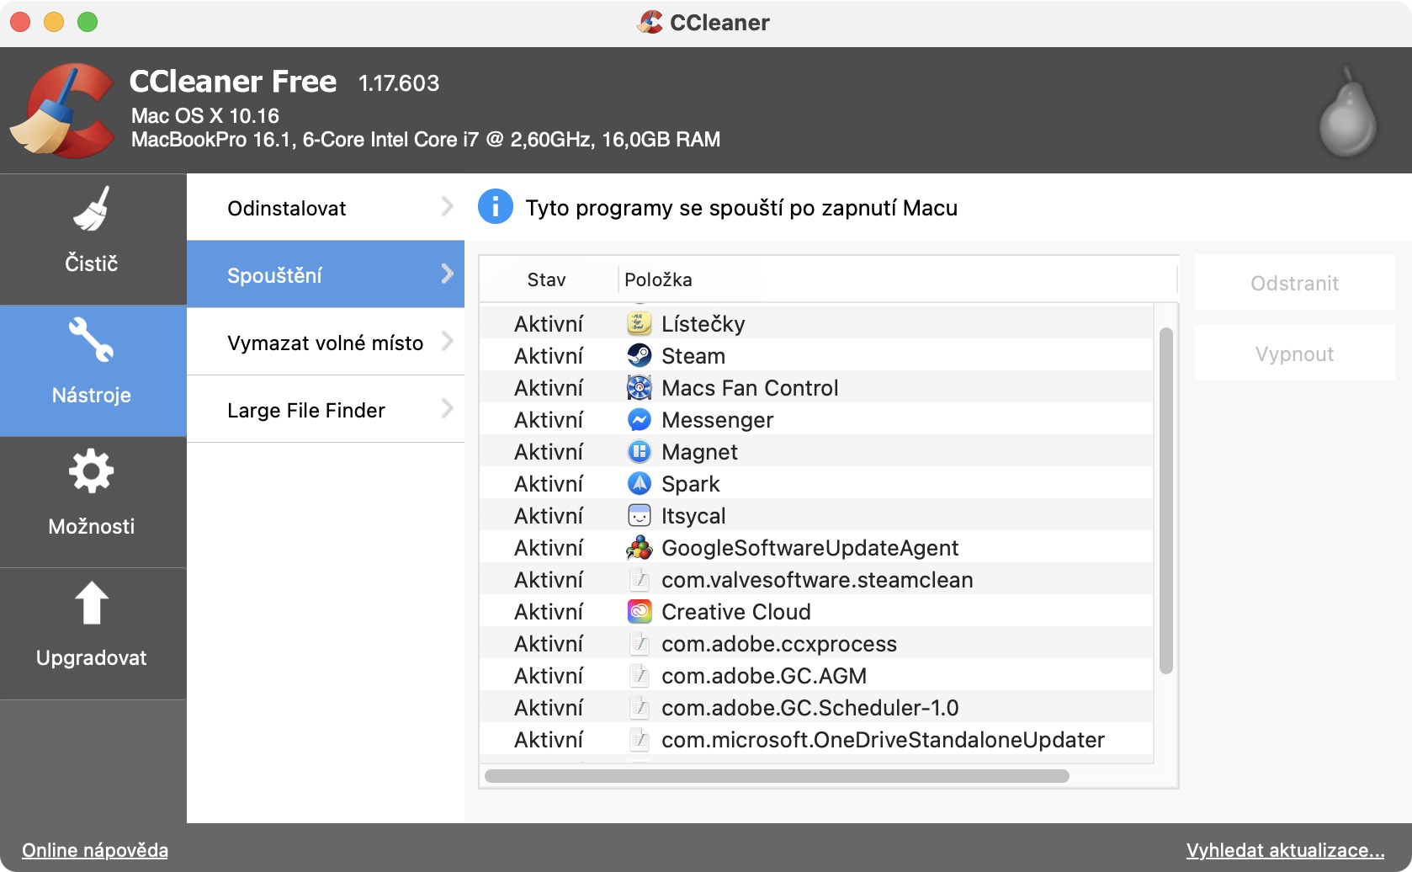Click the blue info icon
This screenshot has height=872, width=1412.
[496, 207]
